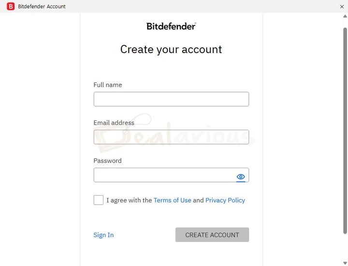348x266 pixels.
Task: Focus the Full name input field
Action: coord(171,99)
